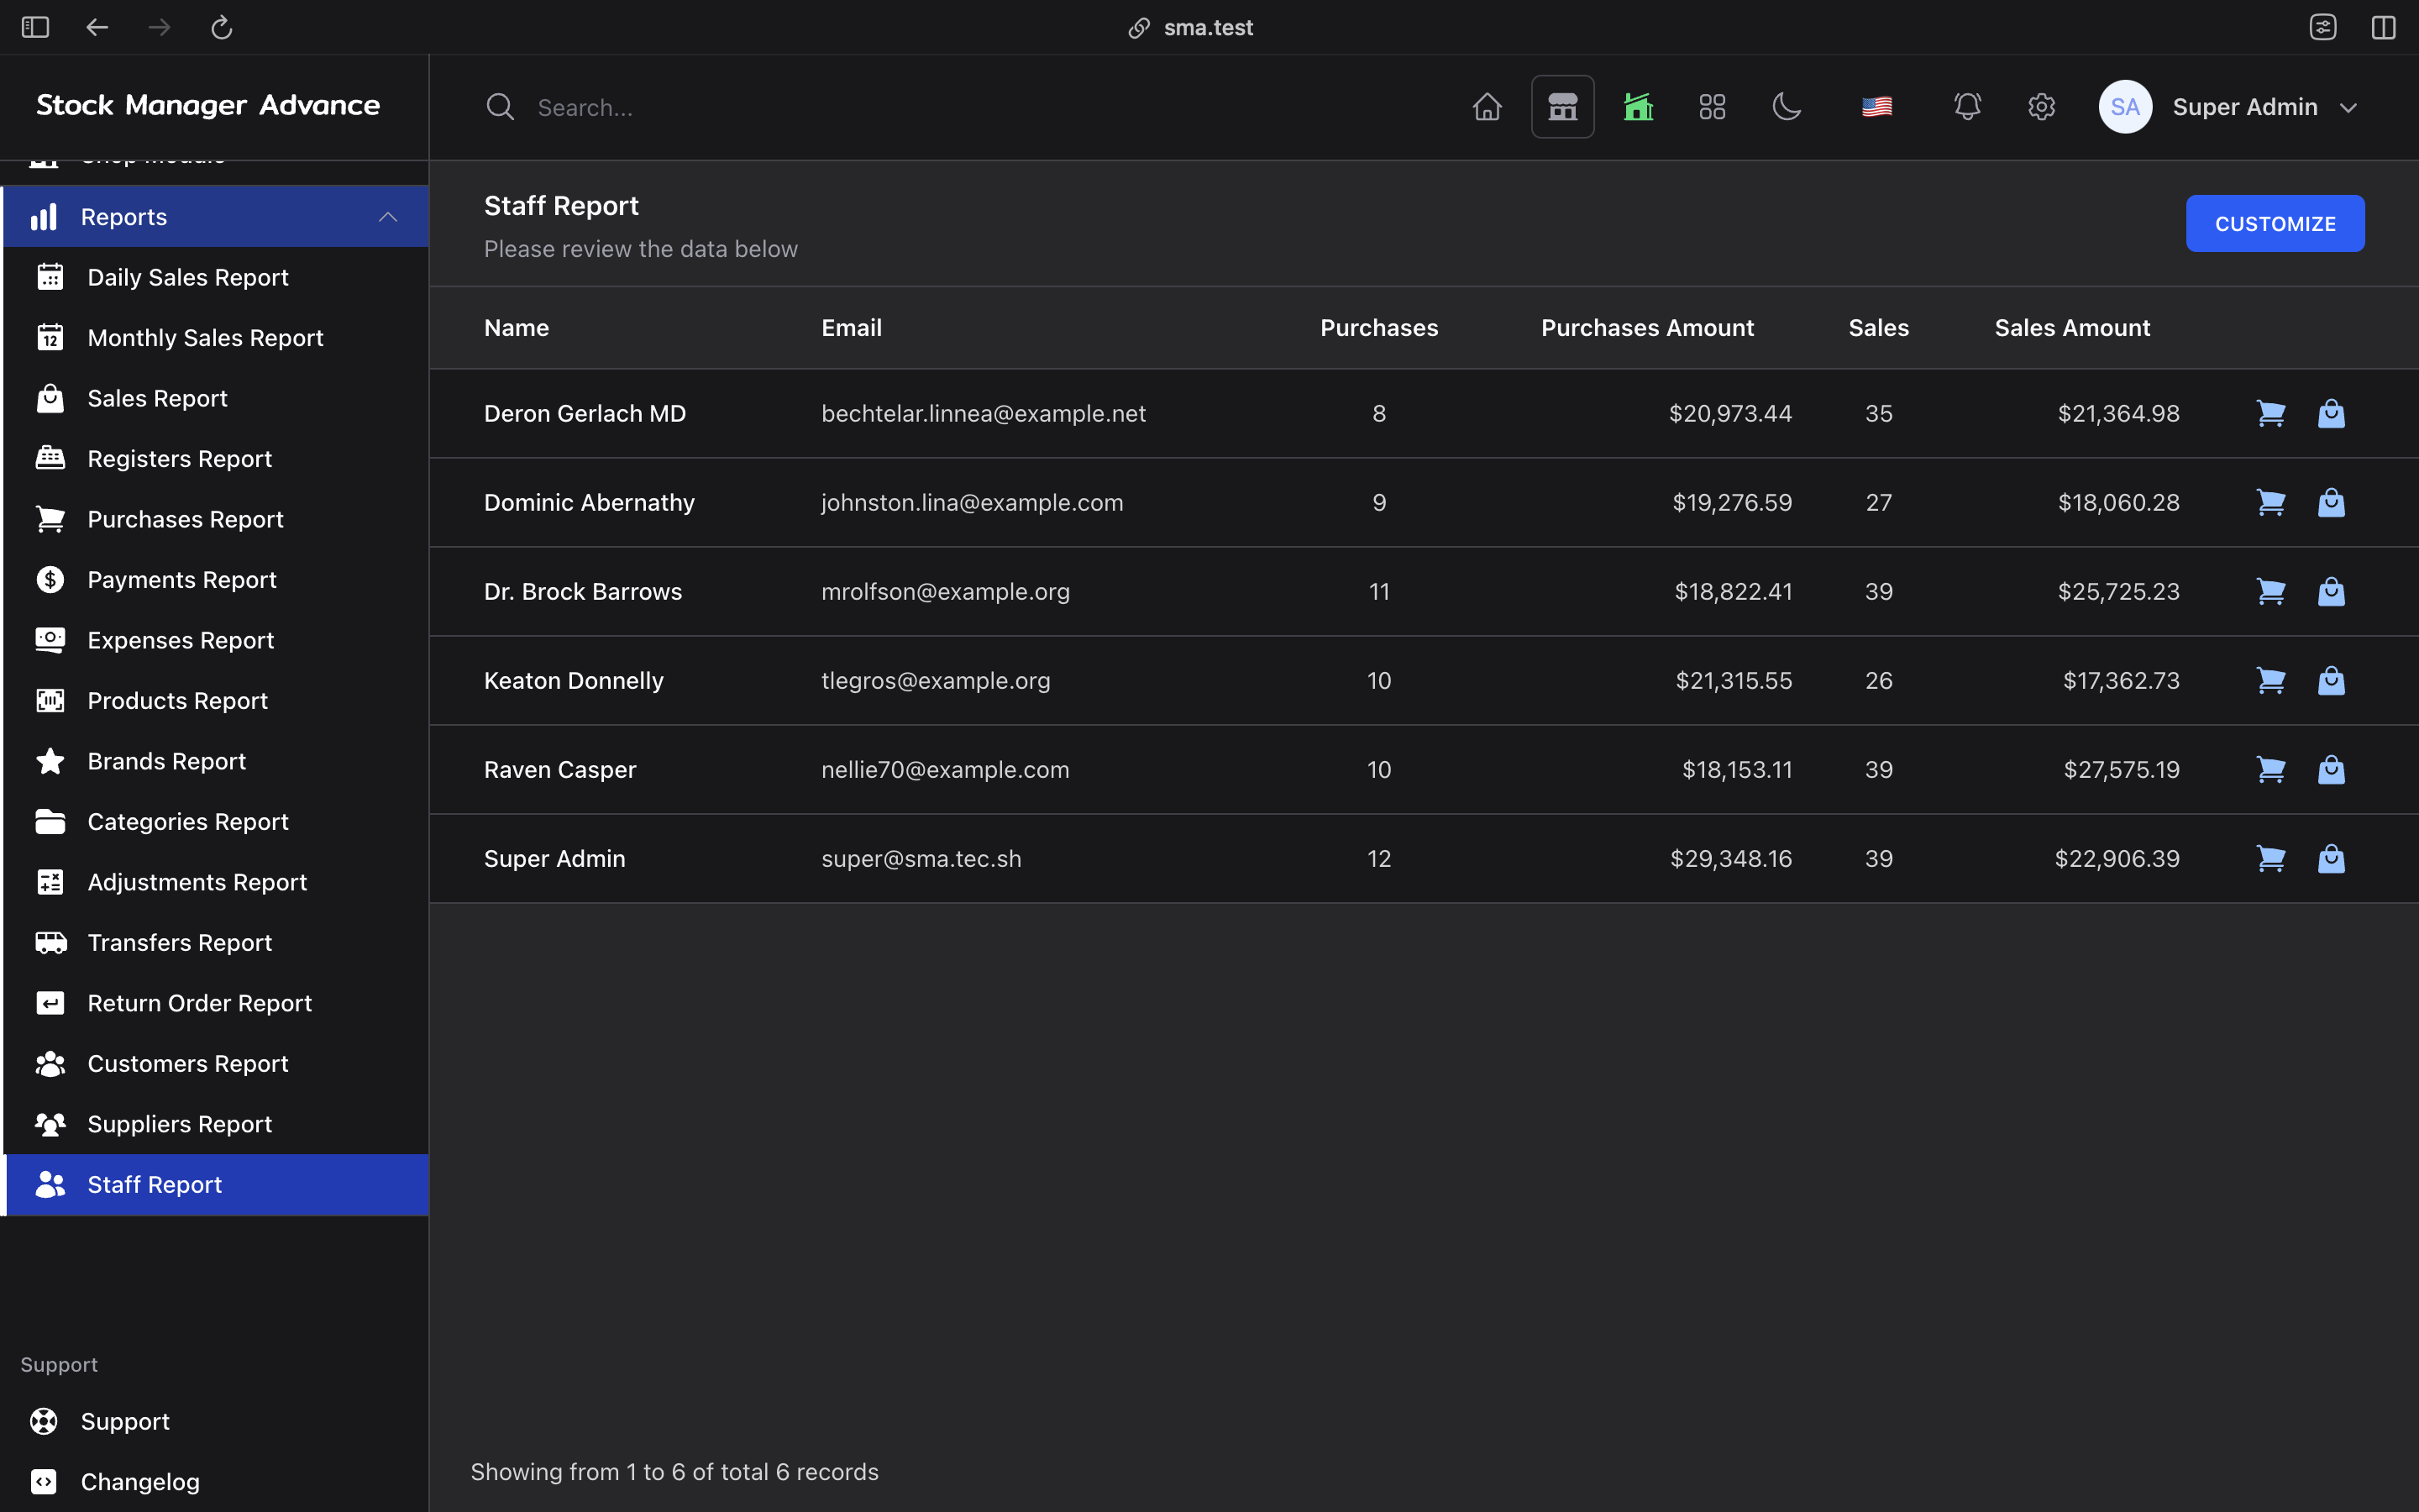Click the CUSTOMIZE button
This screenshot has width=2419, height=1512.
(x=2274, y=224)
